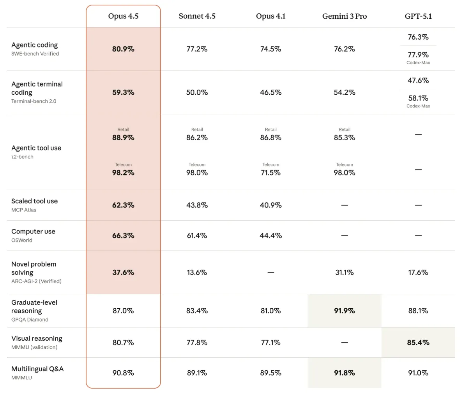The height and width of the screenshot is (396, 463).
Task: Click the Opus 4.1 column header
Action: click(x=270, y=16)
